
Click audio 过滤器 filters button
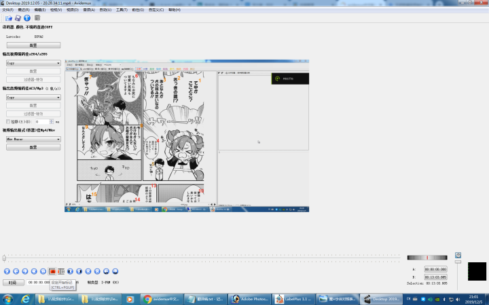click(33, 114)
